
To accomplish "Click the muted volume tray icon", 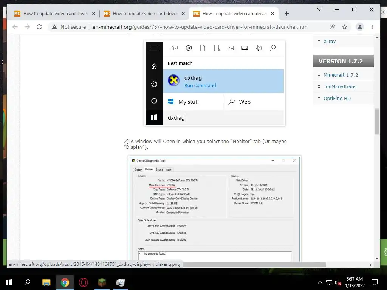I will click(x=338, y=282).
